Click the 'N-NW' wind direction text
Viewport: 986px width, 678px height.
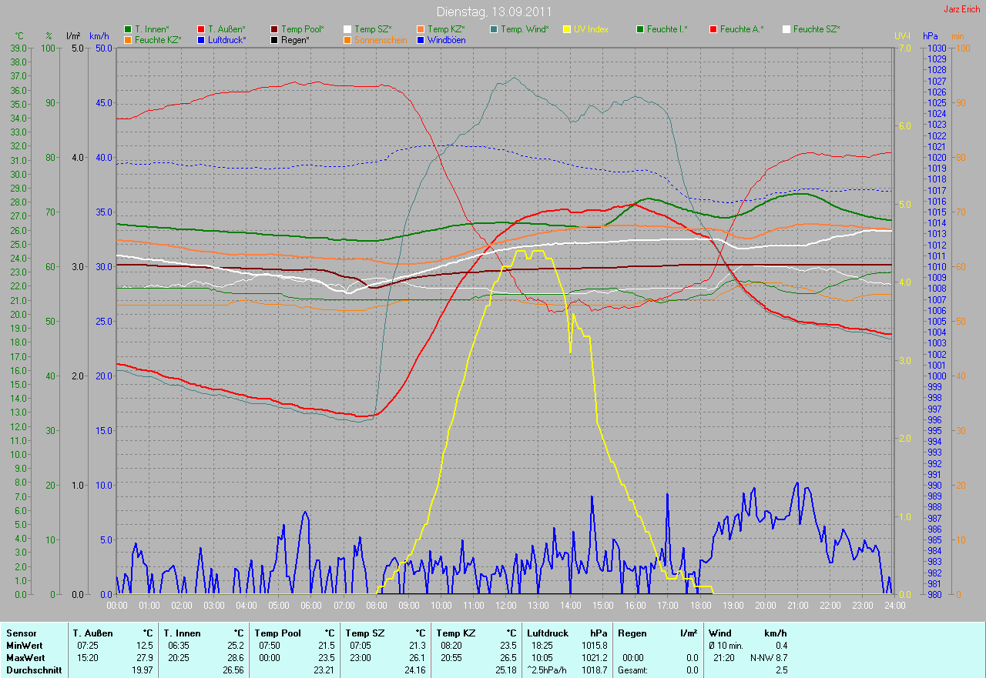click(x=761, y=658)
